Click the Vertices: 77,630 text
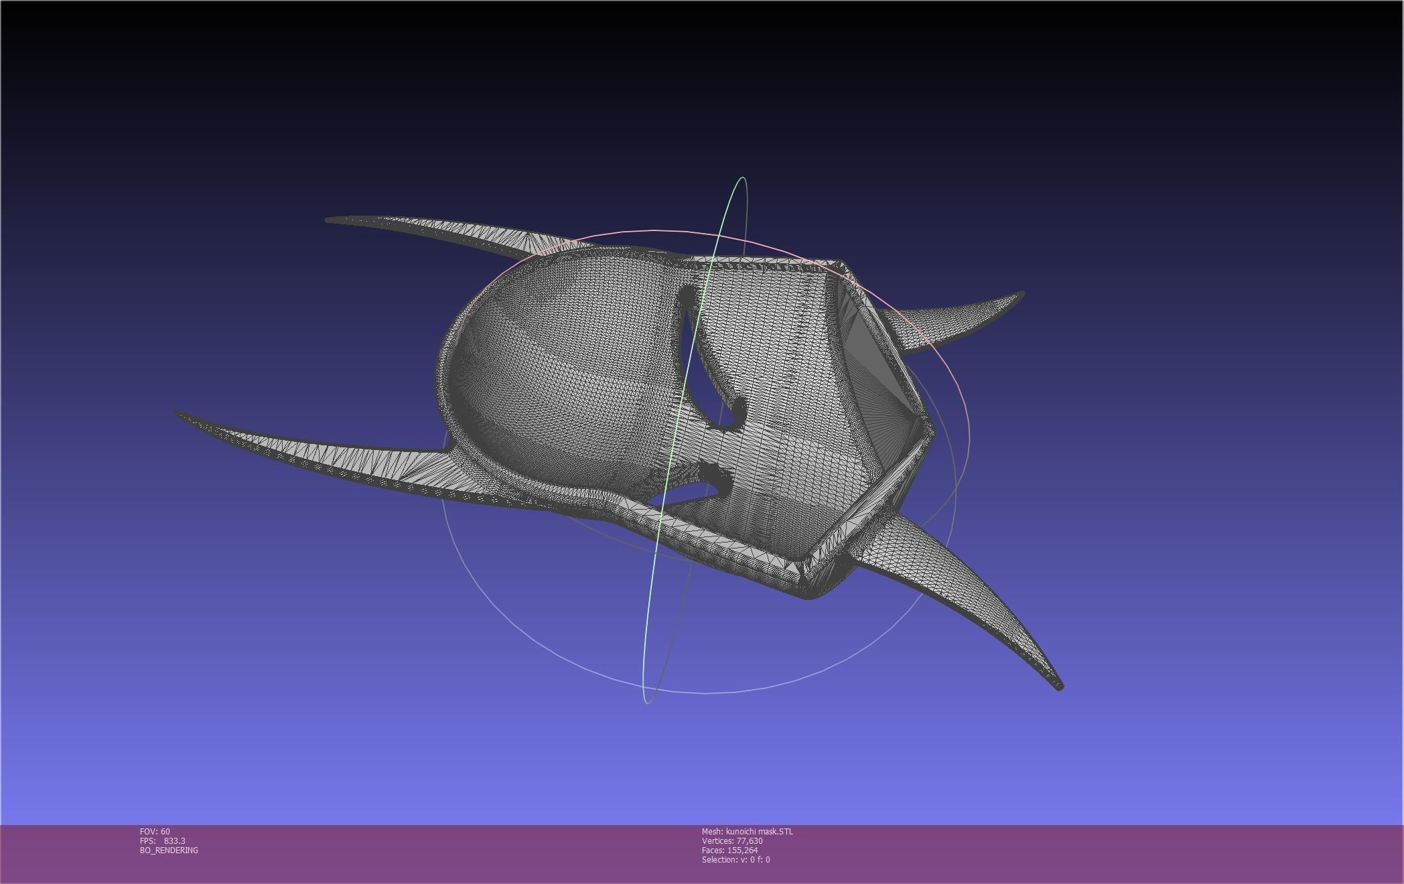1404x884 pixels. pos(732,841)
